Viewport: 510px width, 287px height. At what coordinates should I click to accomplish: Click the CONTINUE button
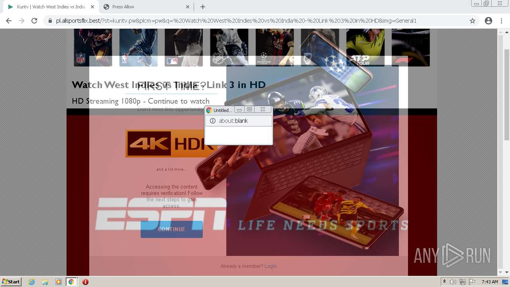pyautogui.click(x=172, y=229)
